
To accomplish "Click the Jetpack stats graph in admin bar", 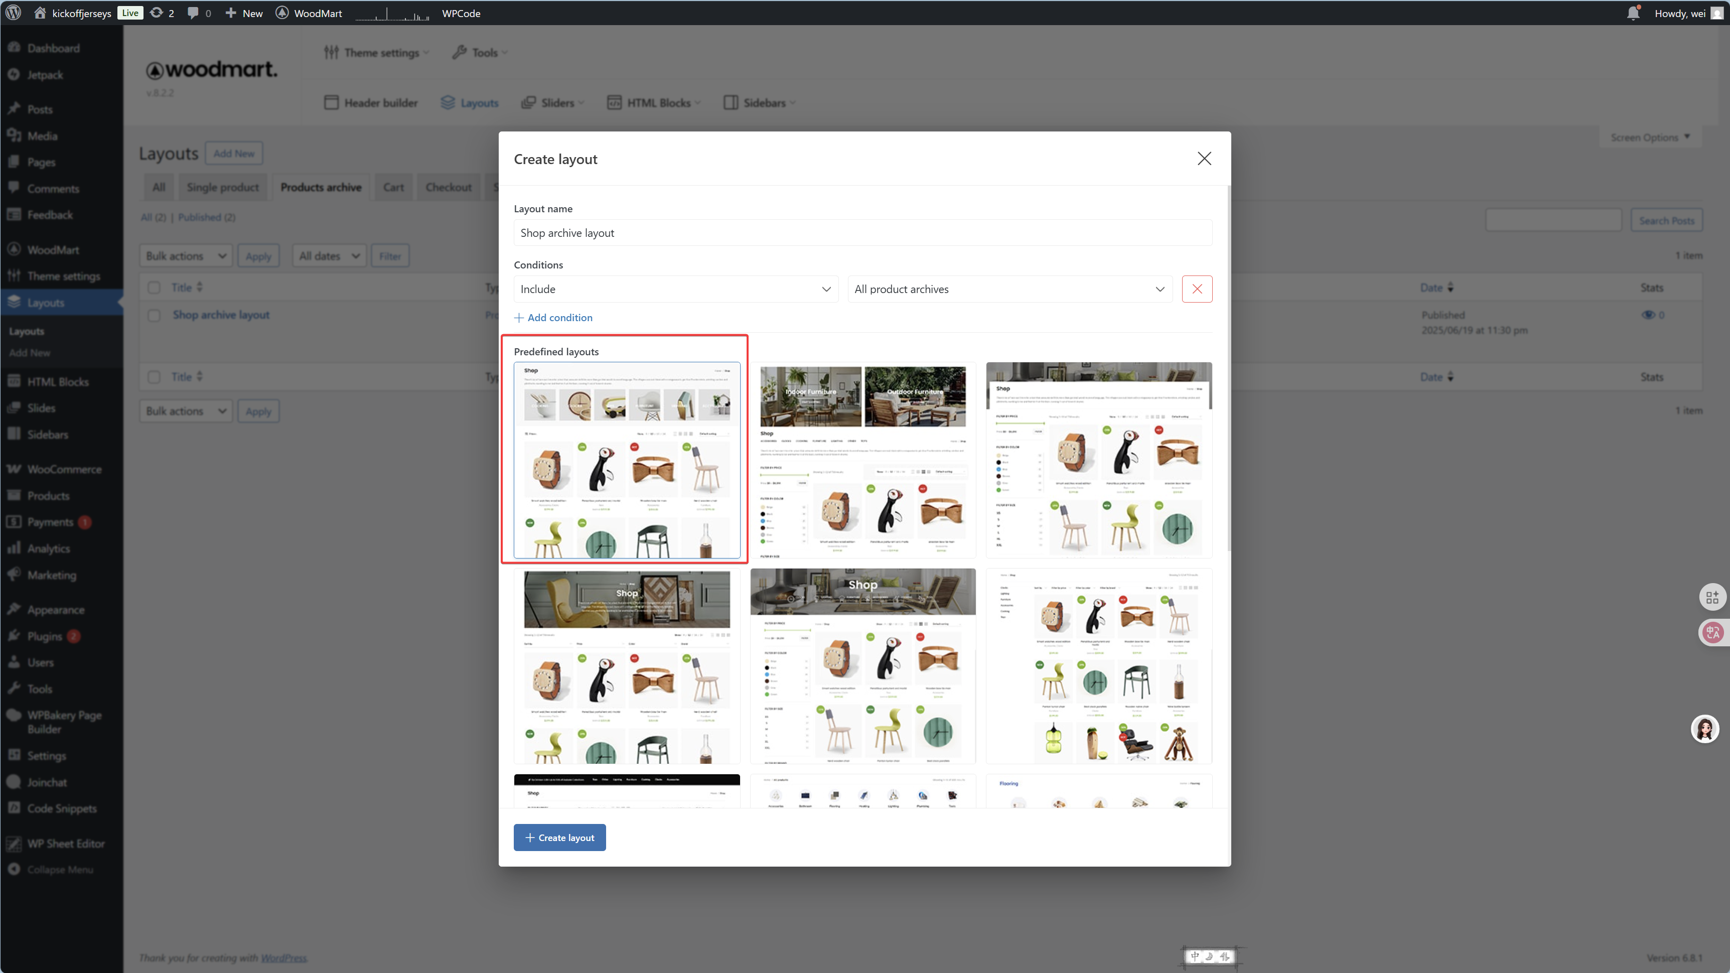I will tap(392, 14).
